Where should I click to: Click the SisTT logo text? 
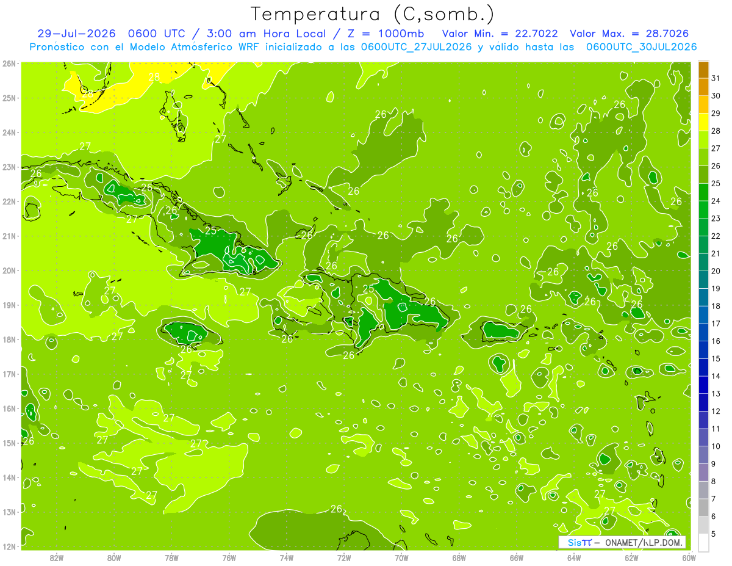point(579,542)
